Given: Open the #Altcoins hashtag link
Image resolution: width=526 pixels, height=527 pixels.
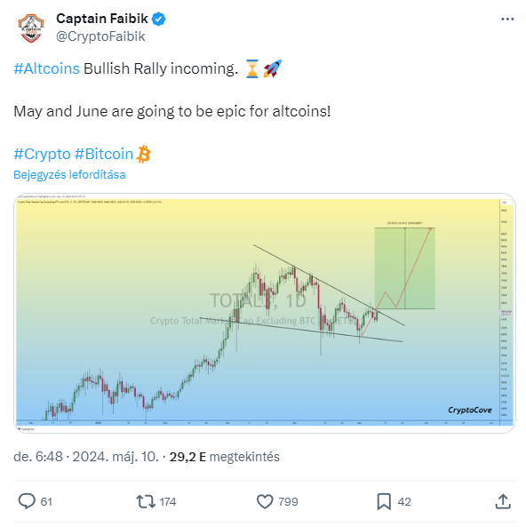Looking at the screenshot, I should point(46,68).
